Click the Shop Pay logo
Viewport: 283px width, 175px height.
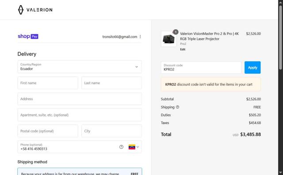pos(28,36)
